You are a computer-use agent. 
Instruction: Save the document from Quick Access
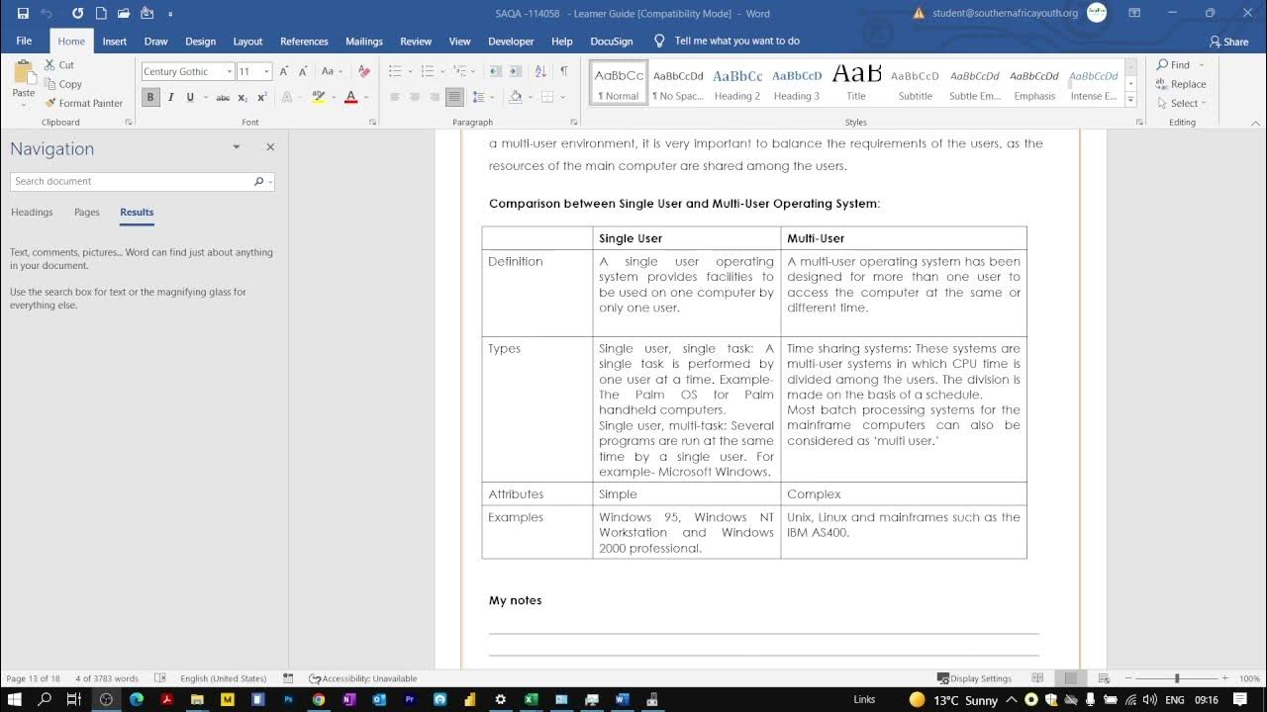(x=23, y=14)
